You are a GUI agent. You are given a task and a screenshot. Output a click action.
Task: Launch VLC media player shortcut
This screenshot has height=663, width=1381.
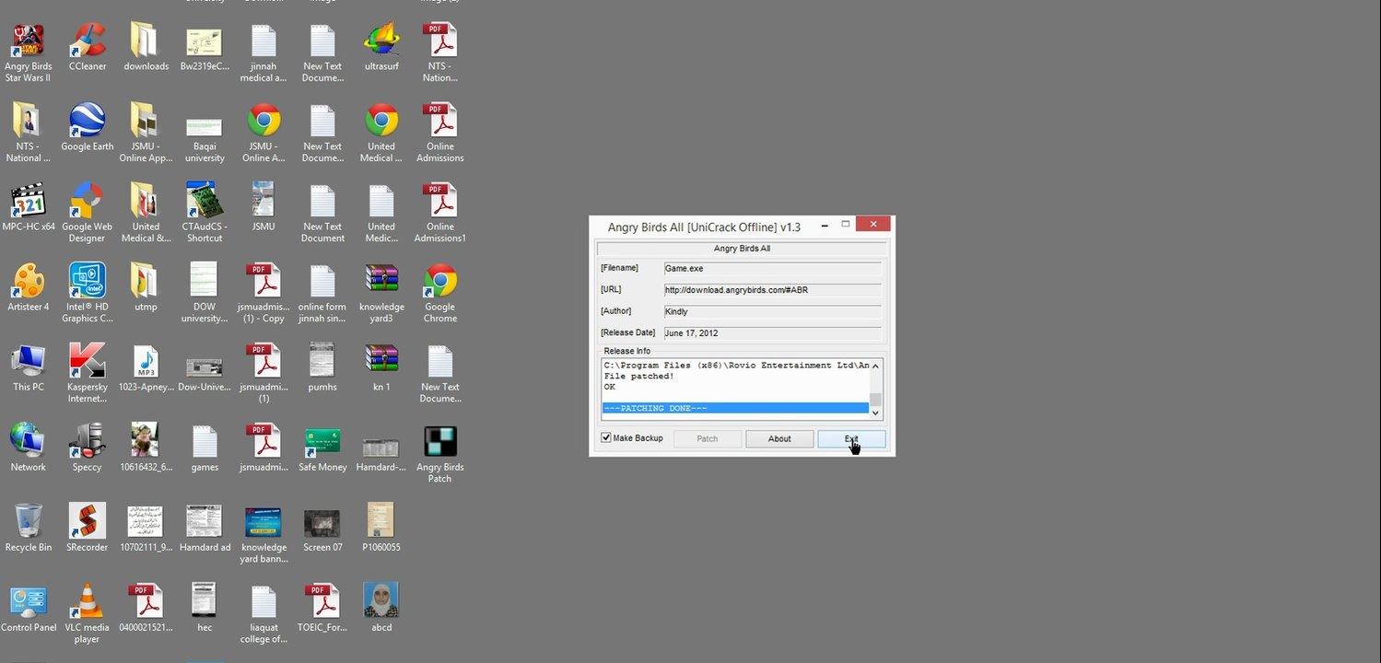tap(87, 601)
